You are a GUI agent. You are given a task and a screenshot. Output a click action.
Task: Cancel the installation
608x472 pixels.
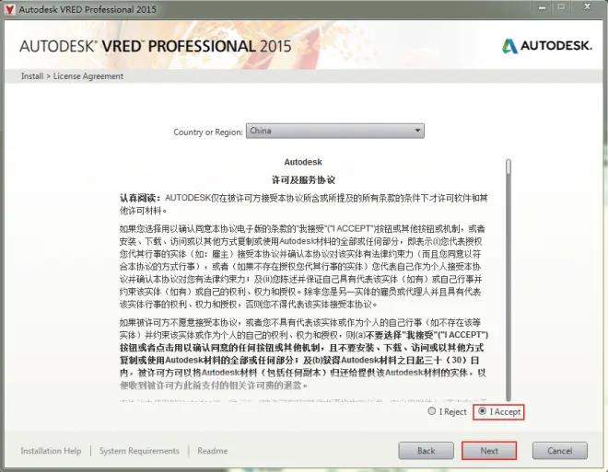click(559, 451)
